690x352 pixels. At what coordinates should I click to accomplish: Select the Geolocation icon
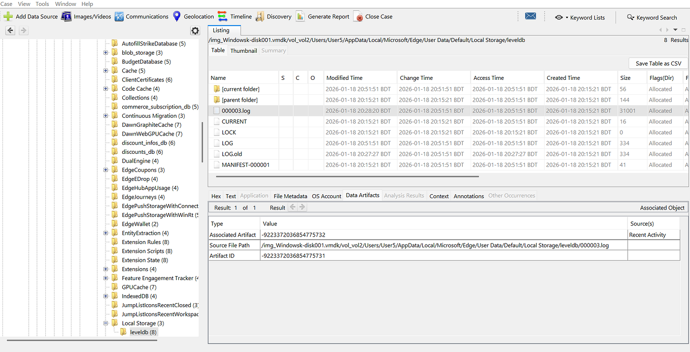tap(176, 16)
